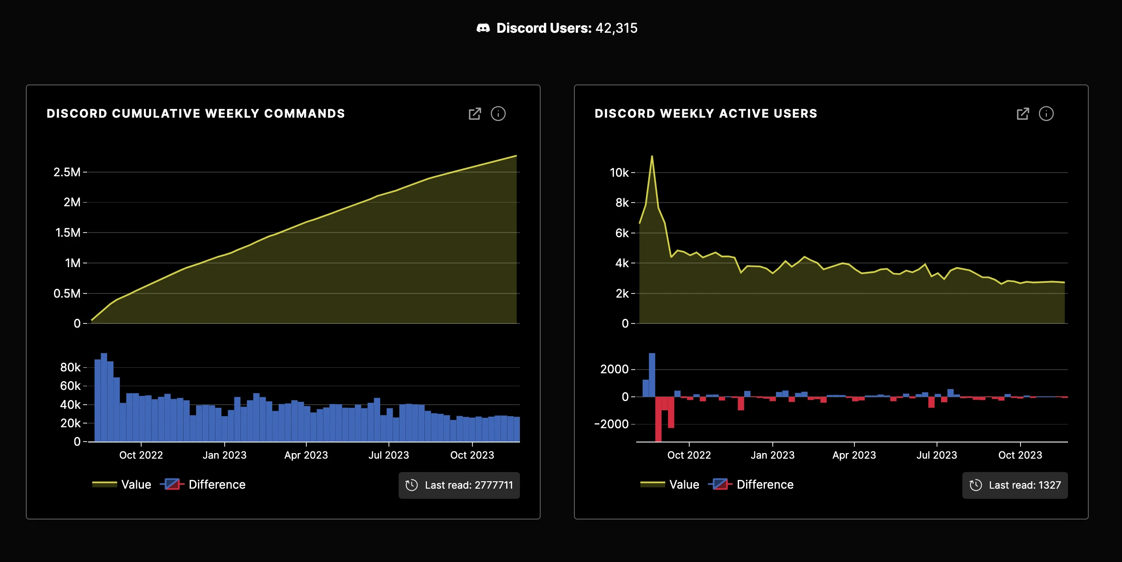
Task: Toggle Value series in active users legend
Action: pyautogui.click(x=684, y=484)
